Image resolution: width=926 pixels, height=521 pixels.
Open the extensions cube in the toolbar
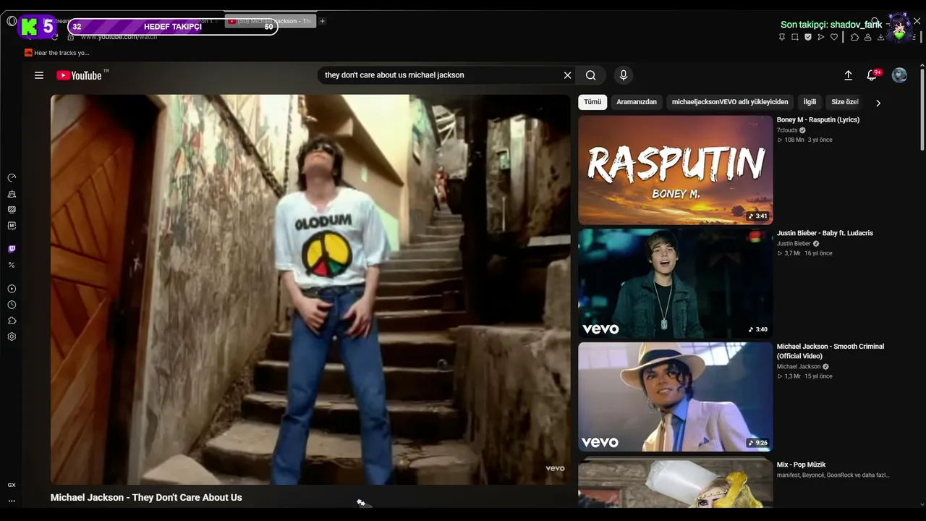(854, 37)
